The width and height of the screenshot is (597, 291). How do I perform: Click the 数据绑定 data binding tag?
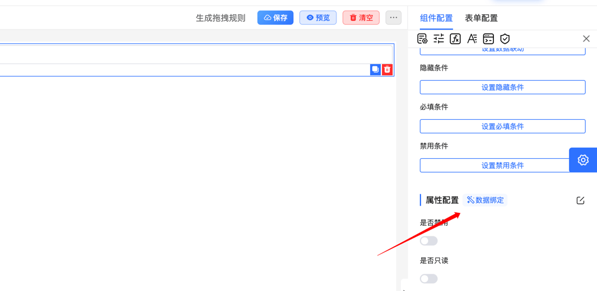[485, 200]
